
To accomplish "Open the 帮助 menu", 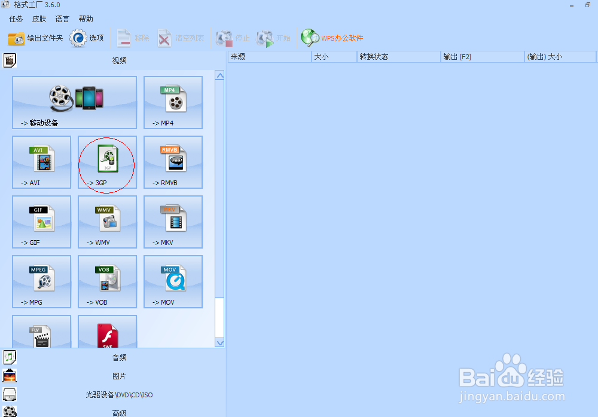I will (x=86, y=19).
